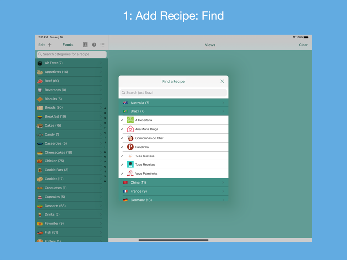Click the Tudo Receitas chef hat logo
This screenshot has height=260, width=347.
[x=130, y=164]
